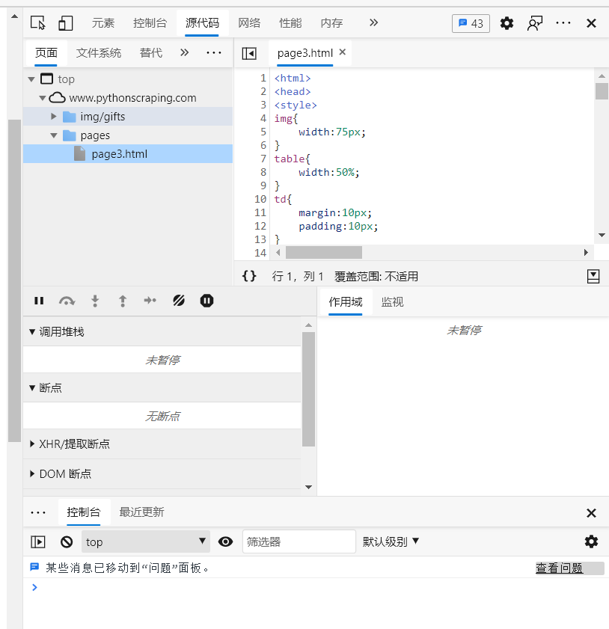The height and width of the screenshot is (629, 609).
Task: Select the 作用域 tab
Action: coord(346,301)
